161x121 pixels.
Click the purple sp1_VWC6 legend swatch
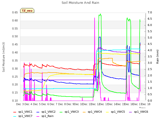(x=131, y=112)
